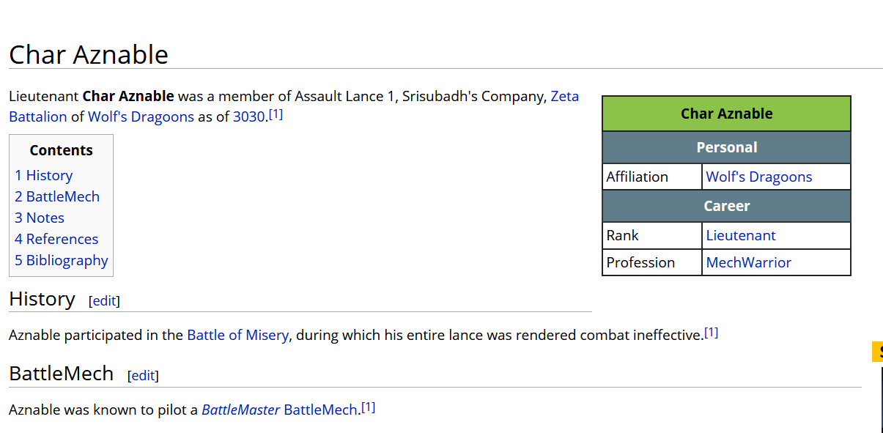Click the infobox Char Aznable header
The height and width of the screenshot is (433, 883).
726,114
